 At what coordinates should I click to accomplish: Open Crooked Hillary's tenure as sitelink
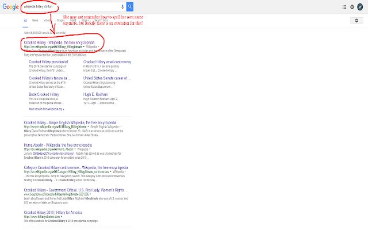click(49, 78)
